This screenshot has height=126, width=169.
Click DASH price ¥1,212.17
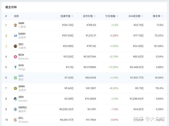tap(91, 35)
